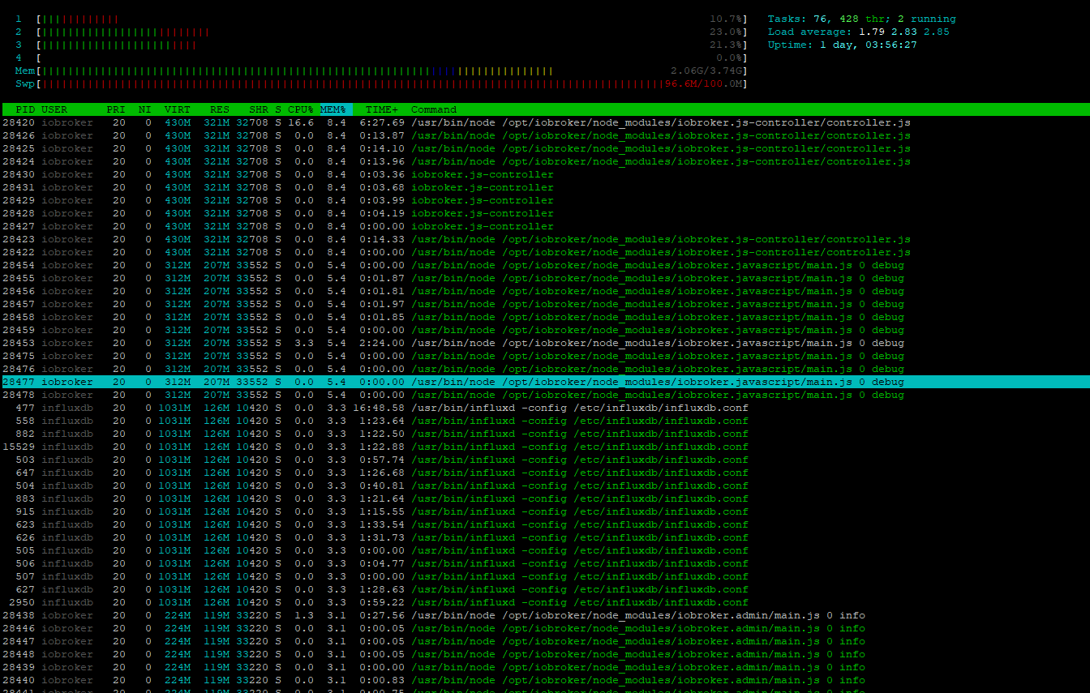This screenshot has height=693, width=1090.
Task: Sort by the VIRT column header
Action: [178, 109]
